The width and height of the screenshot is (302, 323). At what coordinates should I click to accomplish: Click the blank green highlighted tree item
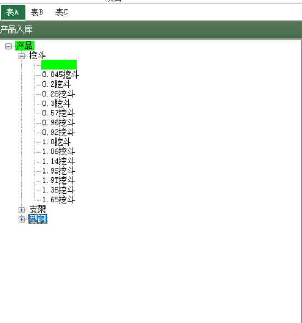(59, 65)
